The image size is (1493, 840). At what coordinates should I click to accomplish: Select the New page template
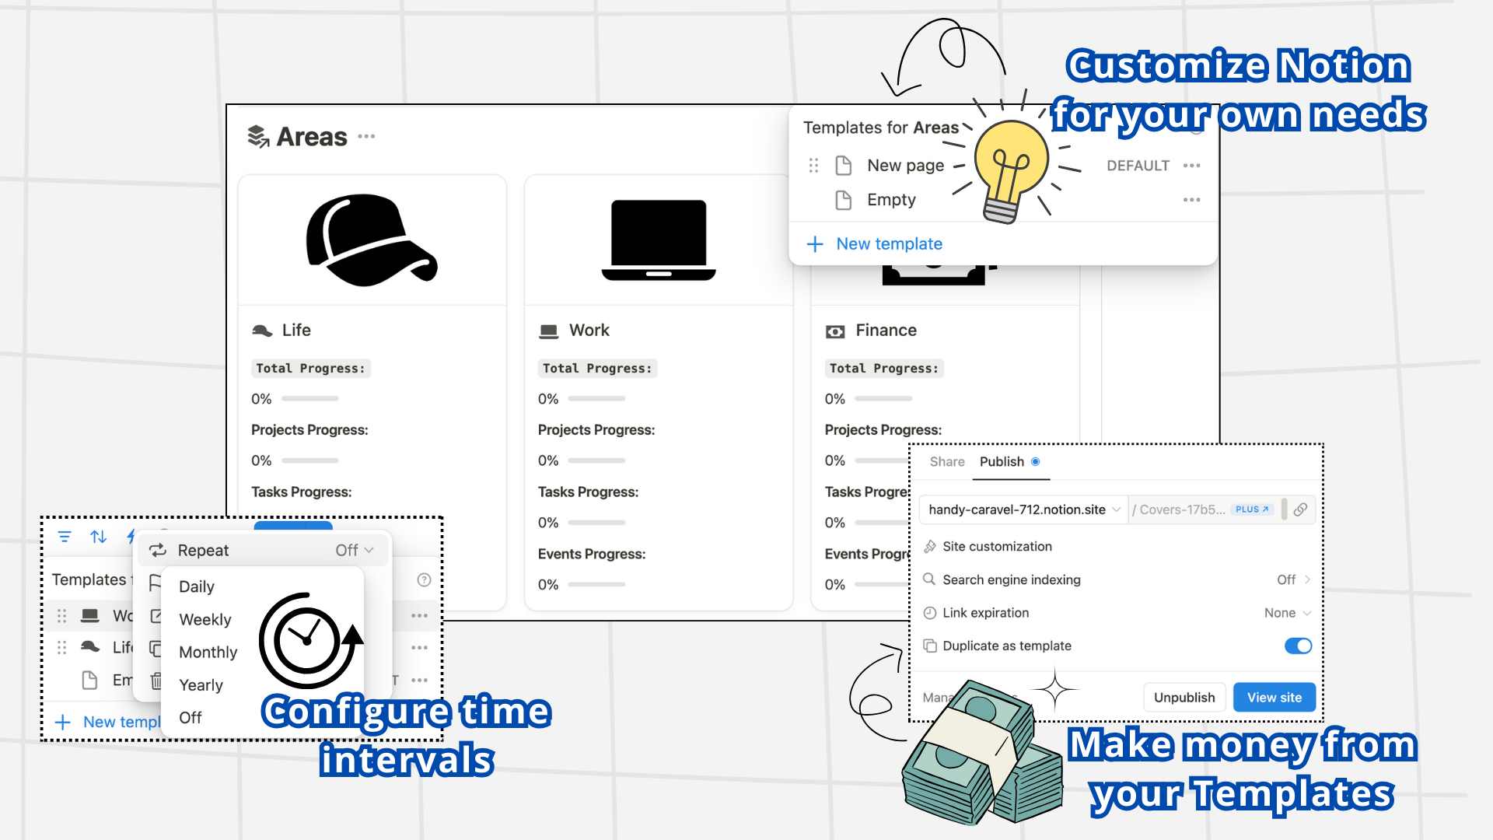(x=905, y=165)
